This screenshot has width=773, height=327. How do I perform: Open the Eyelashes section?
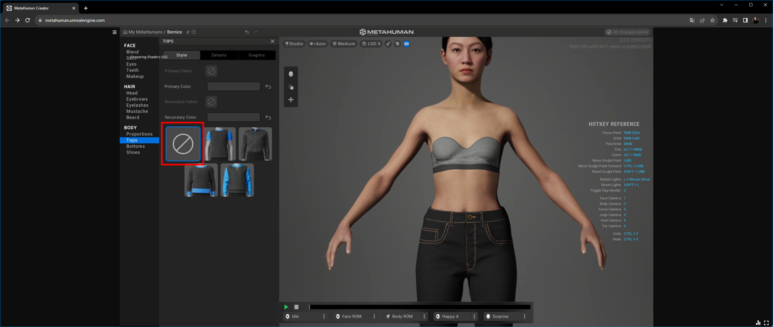tap(137, 105)
